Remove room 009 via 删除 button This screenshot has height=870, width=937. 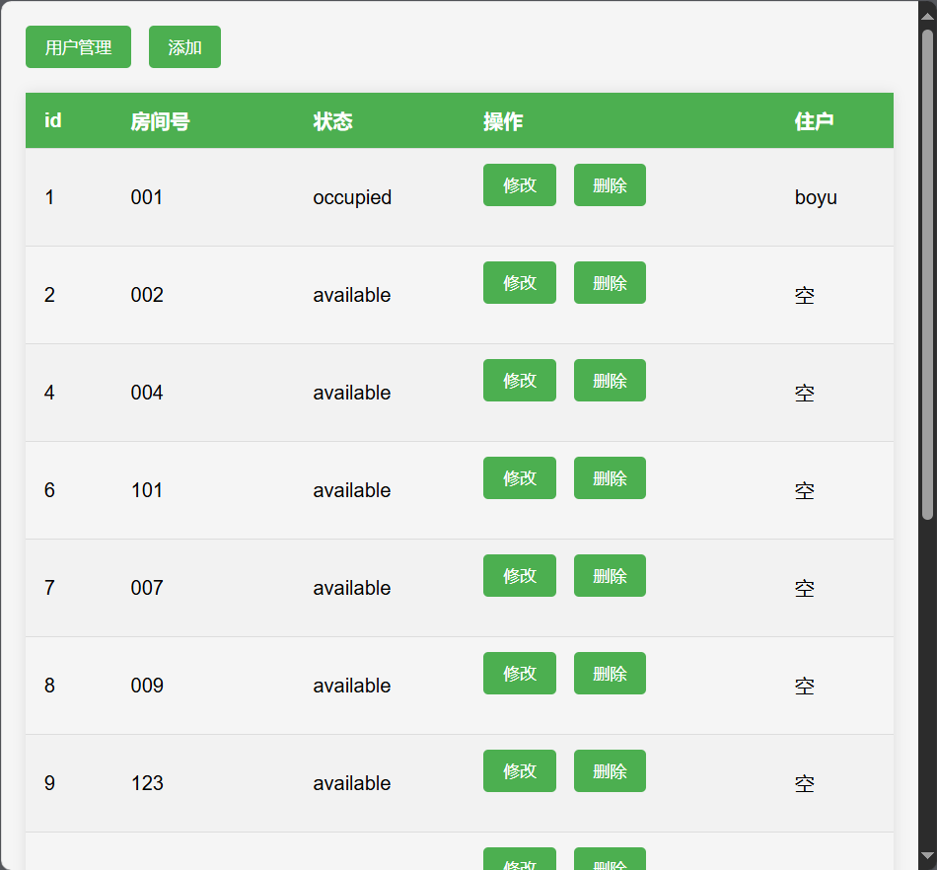(x=610, y=674)
